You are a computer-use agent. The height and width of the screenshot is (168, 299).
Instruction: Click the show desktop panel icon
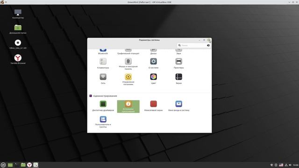click(10, 165)
